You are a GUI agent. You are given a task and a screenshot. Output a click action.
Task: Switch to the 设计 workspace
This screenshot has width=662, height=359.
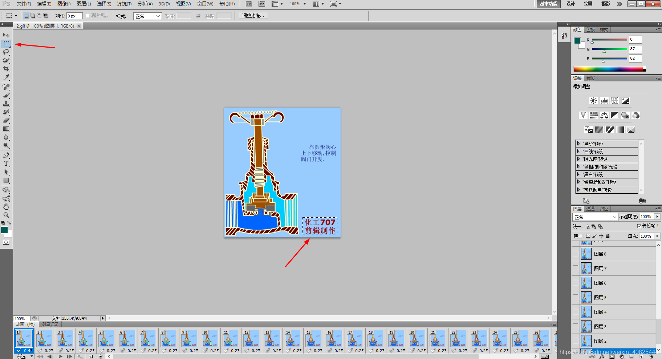[570, 4]
